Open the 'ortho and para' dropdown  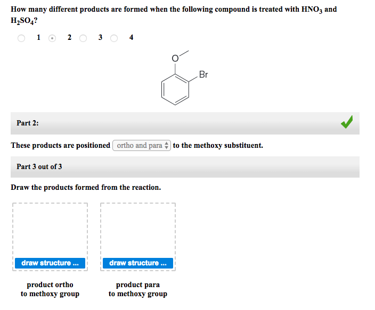(x=142, y=146)
